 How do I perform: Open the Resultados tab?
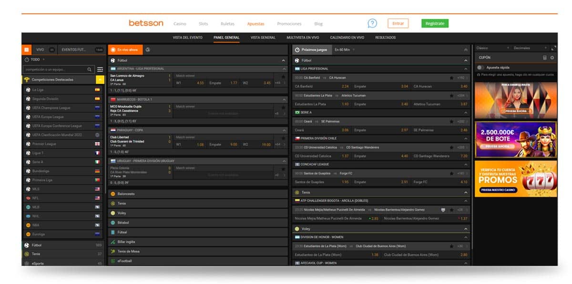tap(385, 38)
